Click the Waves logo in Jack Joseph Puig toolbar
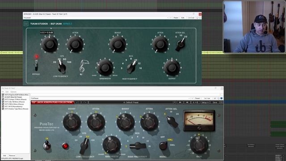This screenshot has width=286, height=161. coord(34,102)
